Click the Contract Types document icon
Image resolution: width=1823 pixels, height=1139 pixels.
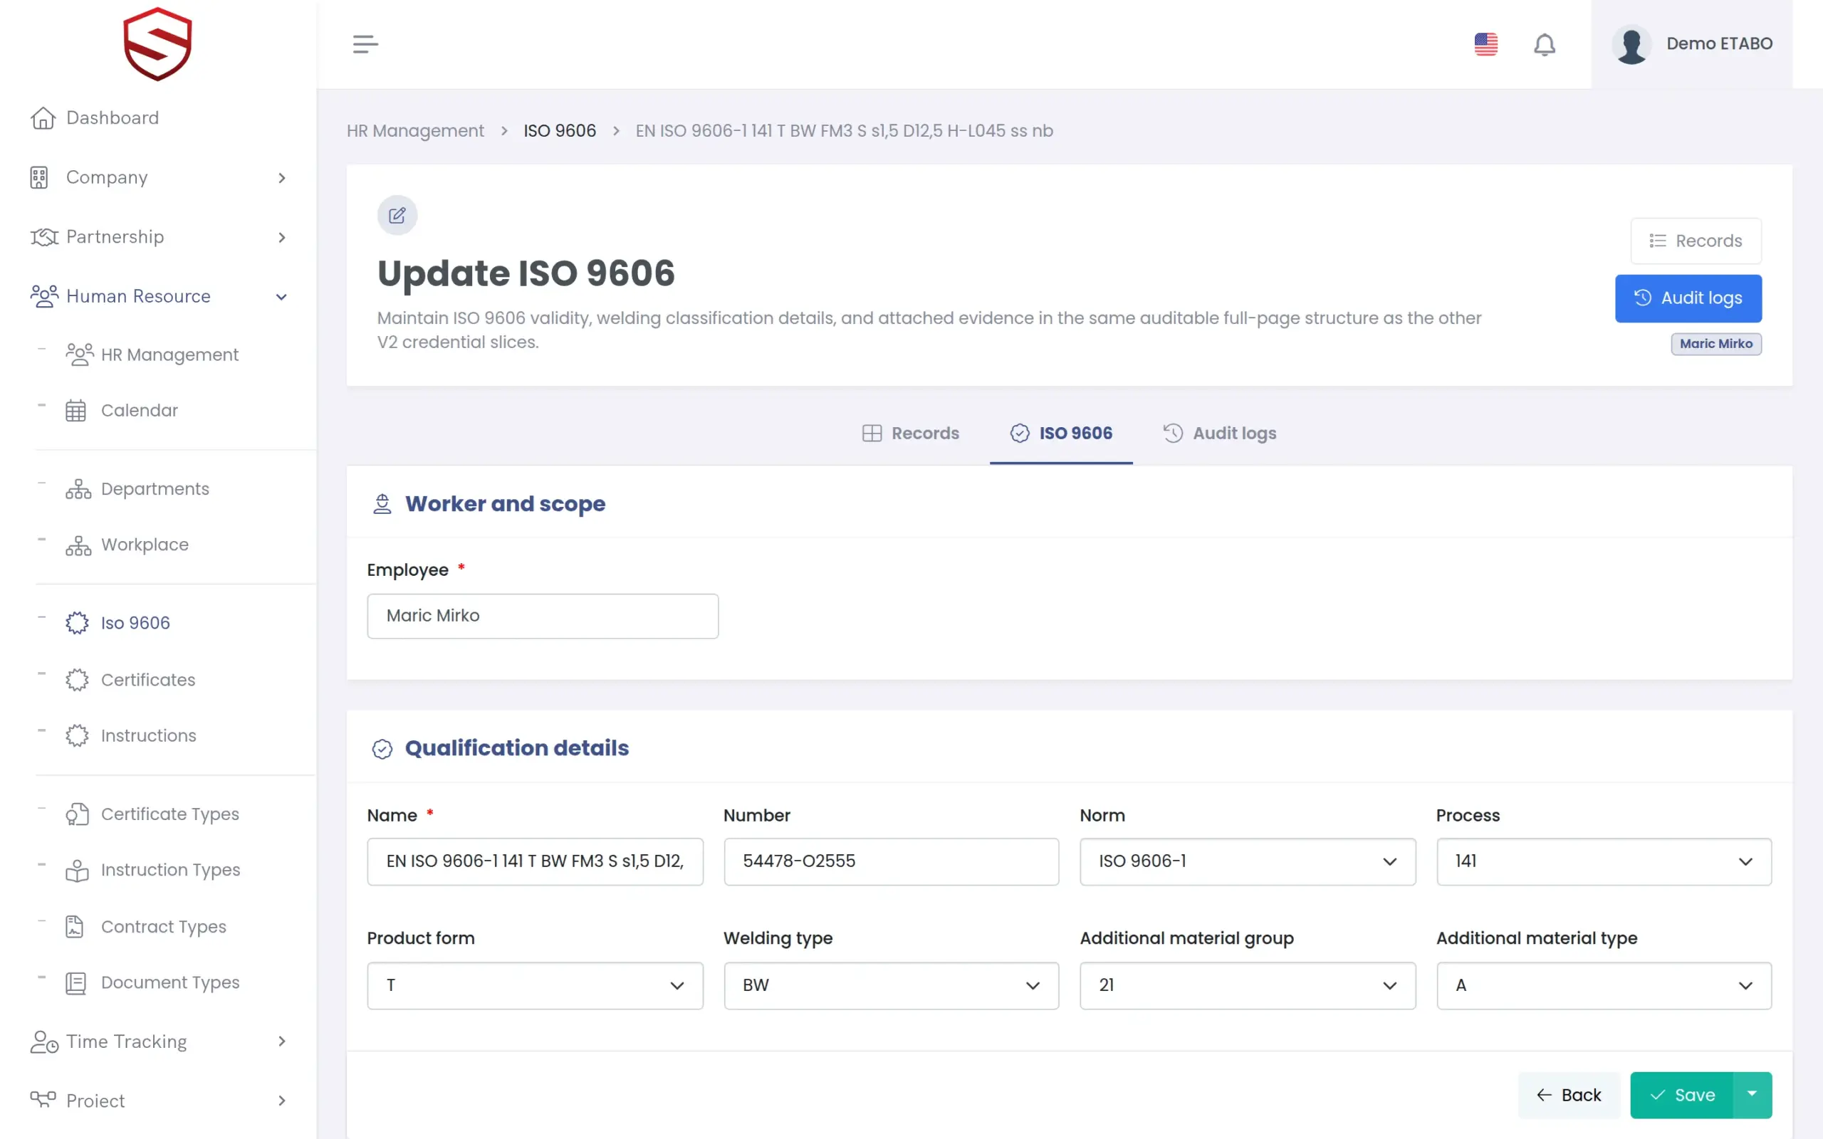75,927
